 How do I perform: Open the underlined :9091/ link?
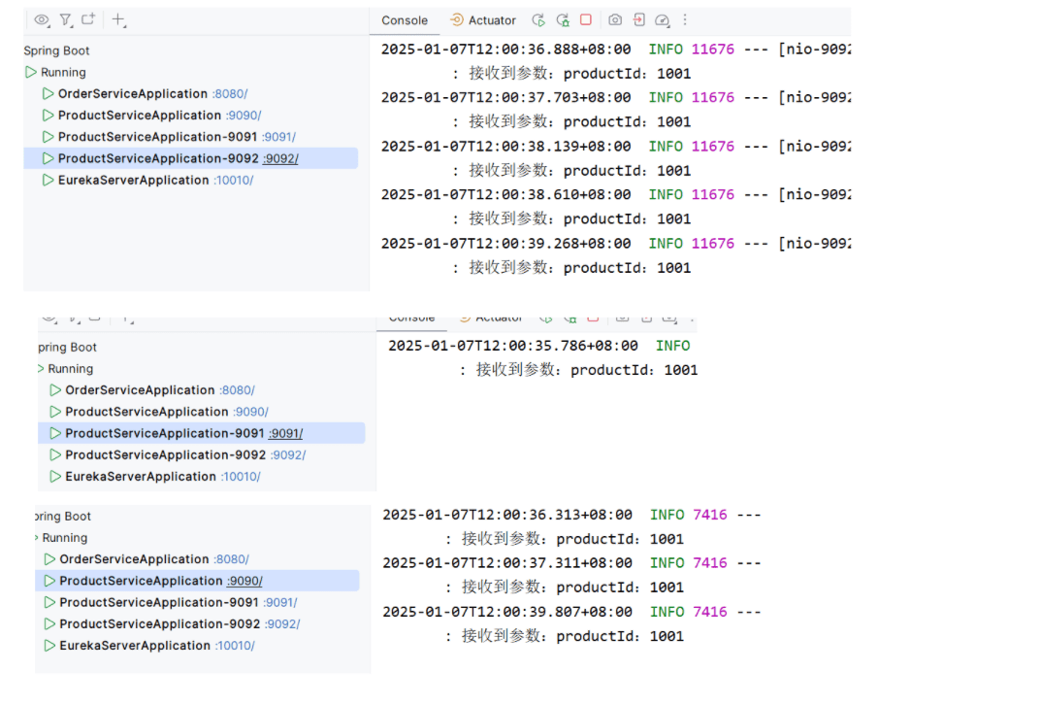[x=286, y=434]
